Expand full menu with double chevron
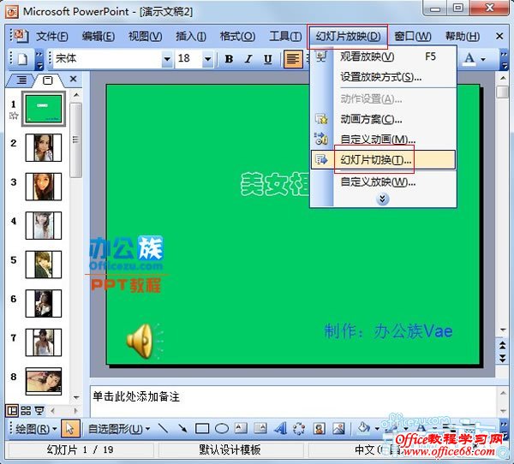The height and width of the screenshot is (464, 514). [x=382, y=199]
